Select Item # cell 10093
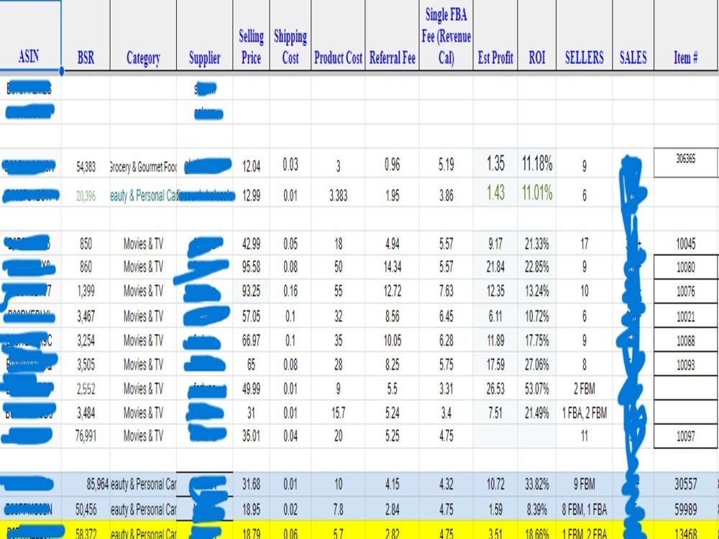Viewport: 719px width, 539px height. coord(686,364)
